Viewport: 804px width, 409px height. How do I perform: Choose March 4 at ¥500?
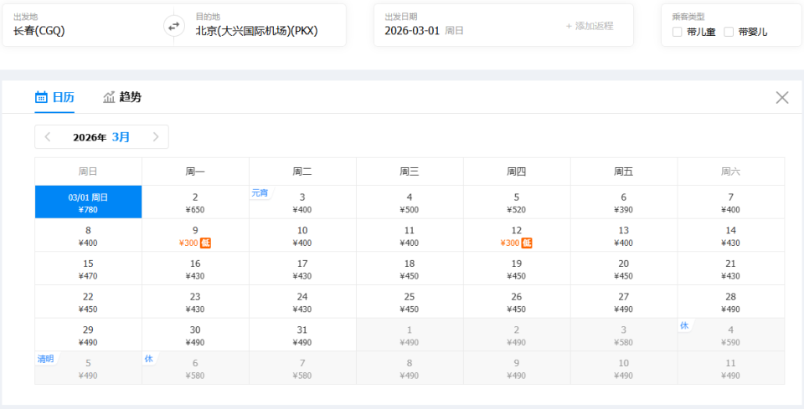pos(410,202)
